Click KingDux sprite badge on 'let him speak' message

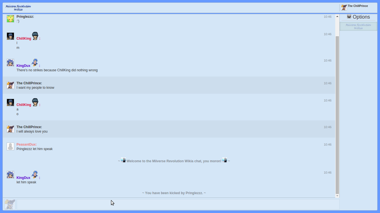tap(35, 175)
